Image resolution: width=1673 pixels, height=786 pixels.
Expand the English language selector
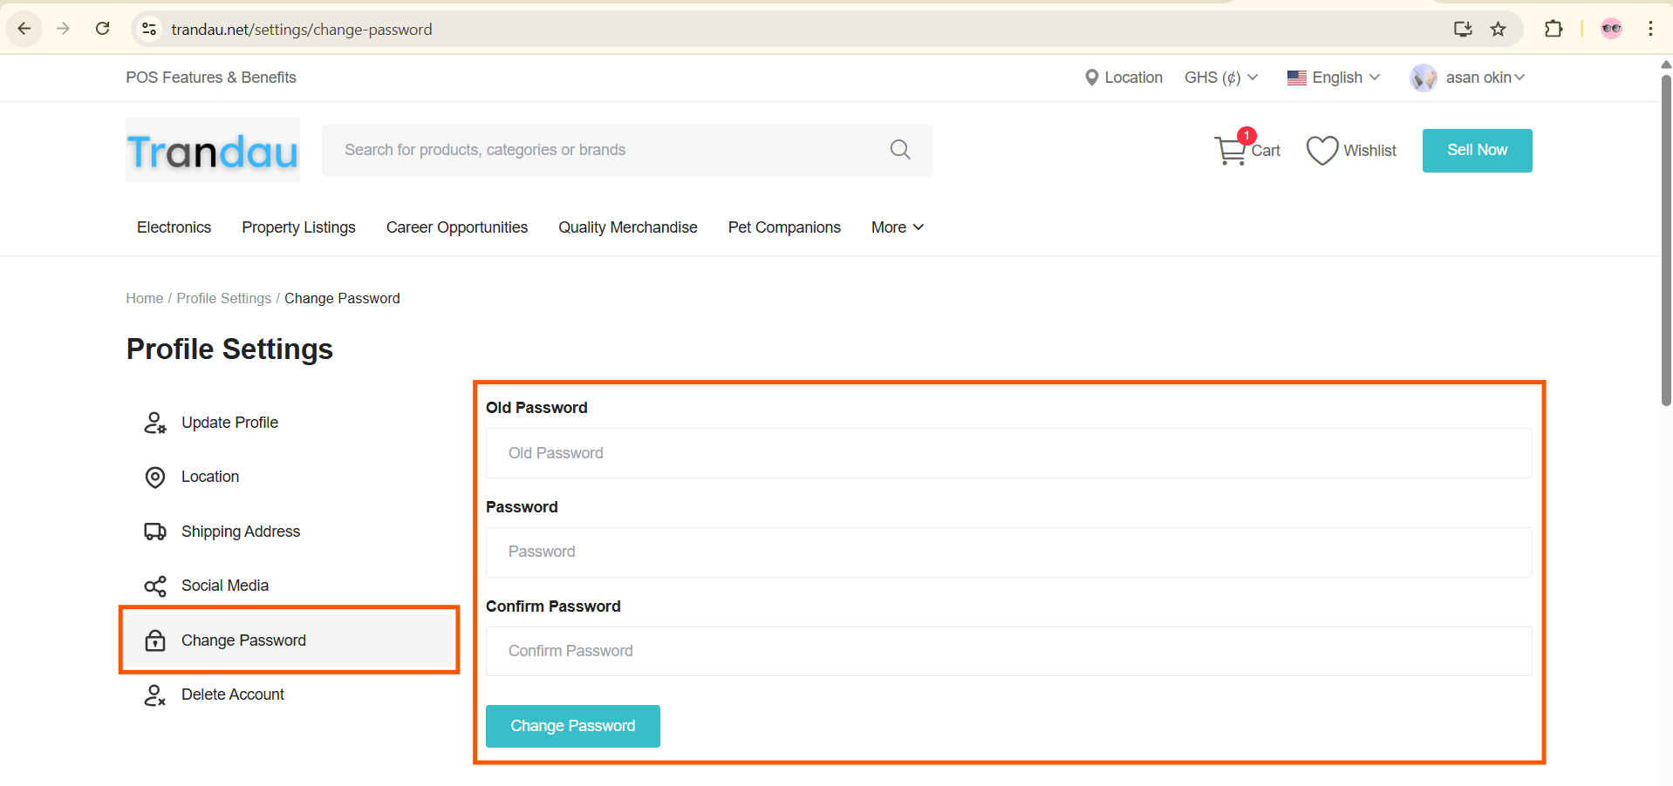[x=1334, y=78]
